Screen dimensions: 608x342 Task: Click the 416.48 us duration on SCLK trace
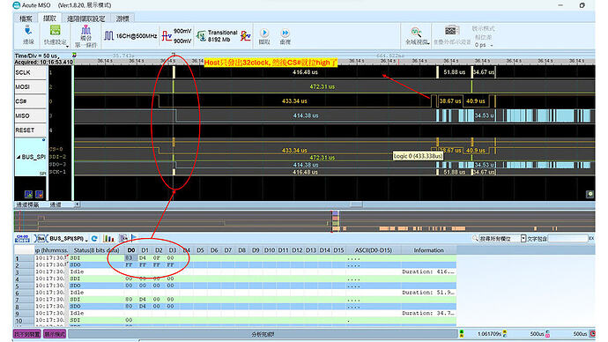pos(305,72)
